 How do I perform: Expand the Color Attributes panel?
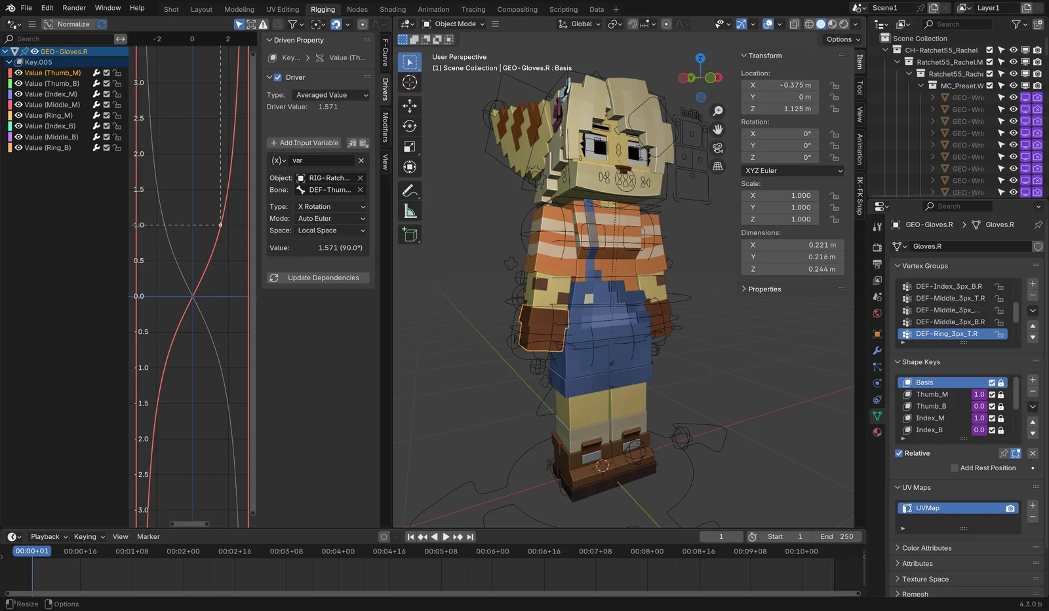click(x=926, y=548)
